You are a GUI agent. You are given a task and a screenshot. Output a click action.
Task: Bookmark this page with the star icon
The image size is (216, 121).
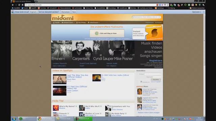tap(167, 5)
